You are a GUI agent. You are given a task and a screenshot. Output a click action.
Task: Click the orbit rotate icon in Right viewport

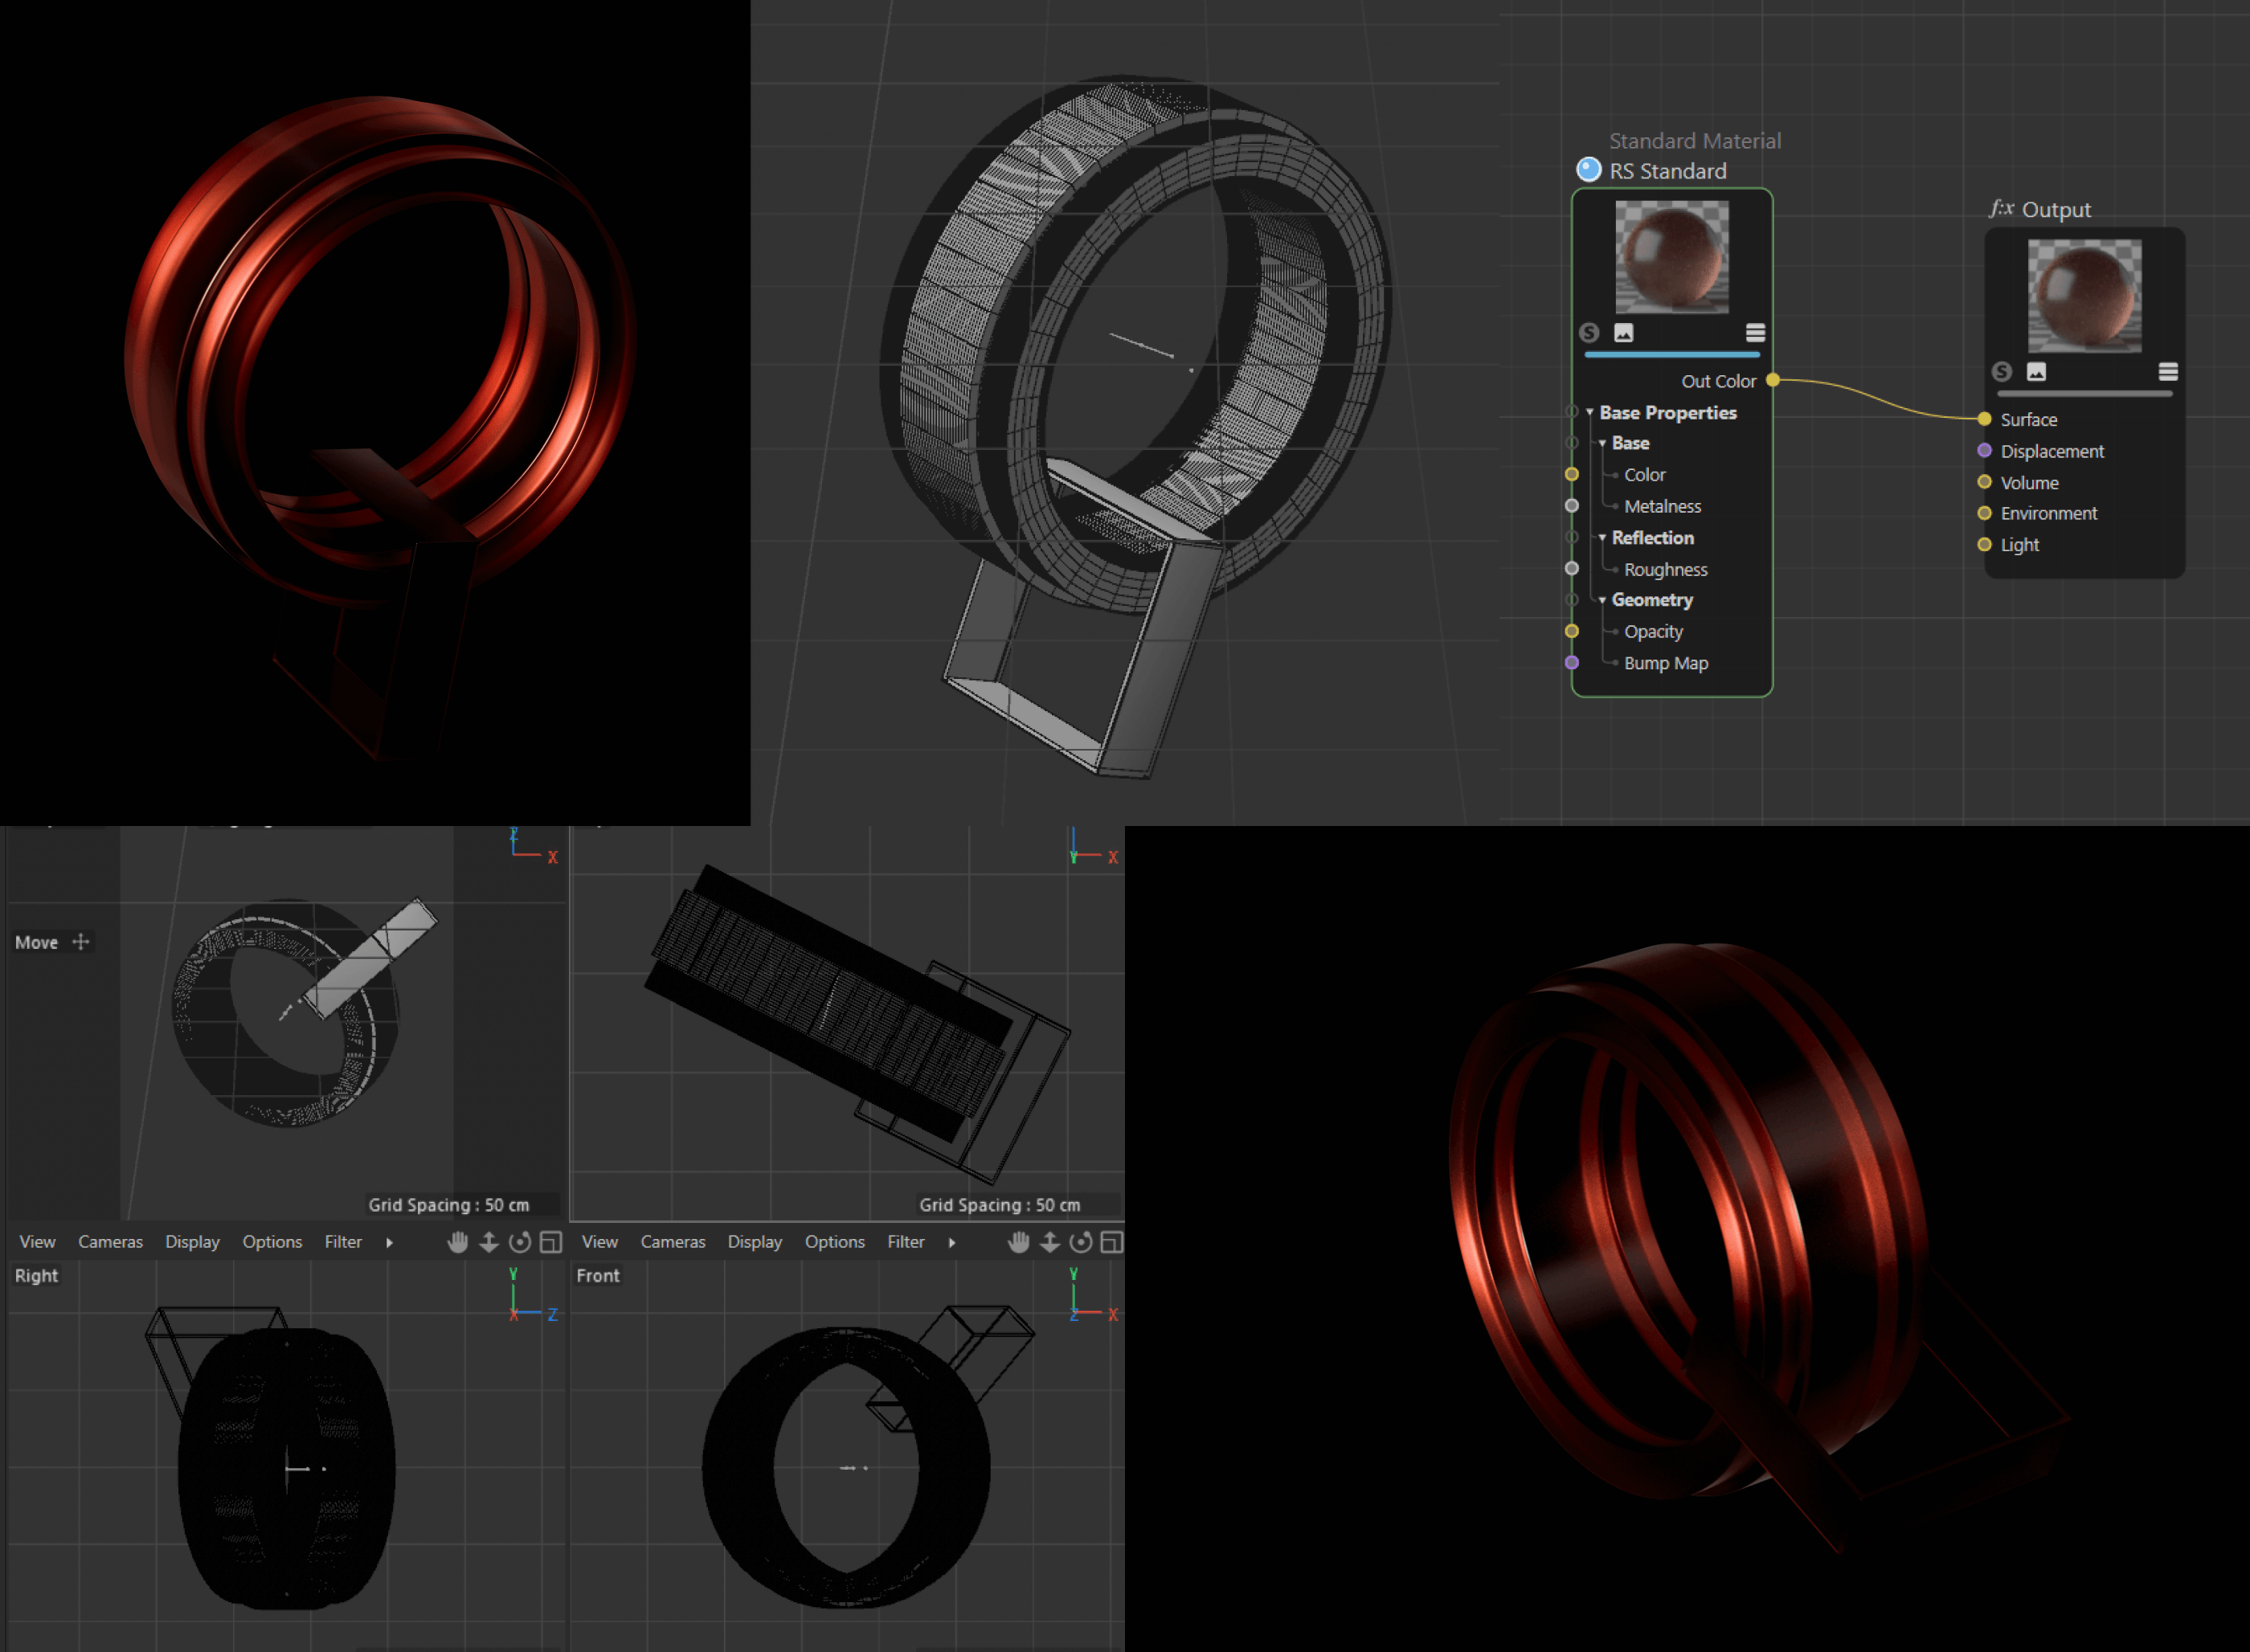(x=520, y=1242)
